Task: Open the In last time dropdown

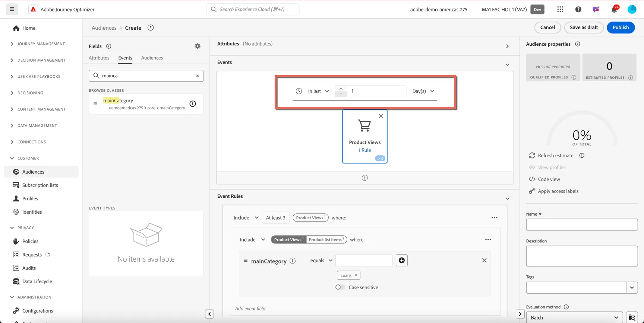Action: pyautogui.click(x=319, y=91)
